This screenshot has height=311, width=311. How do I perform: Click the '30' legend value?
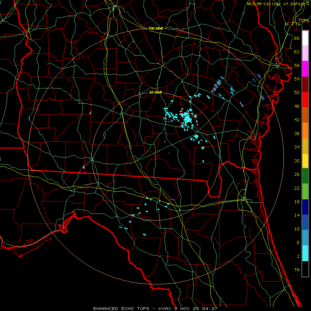click(x=297, y=161)
